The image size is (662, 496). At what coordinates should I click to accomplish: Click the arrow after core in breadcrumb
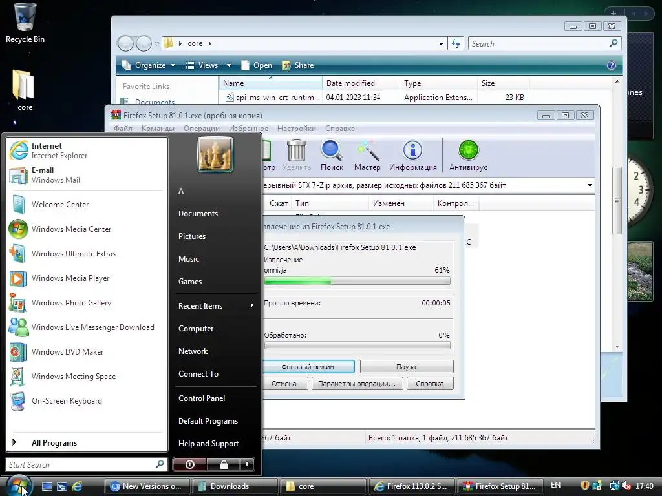point(210,43)
